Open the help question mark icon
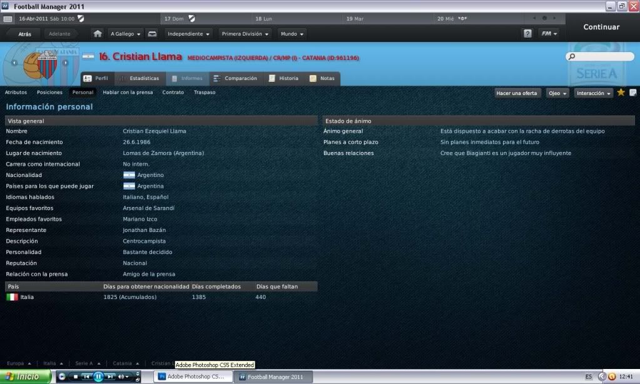The image size is (640, 384). [x=528, y=34]
